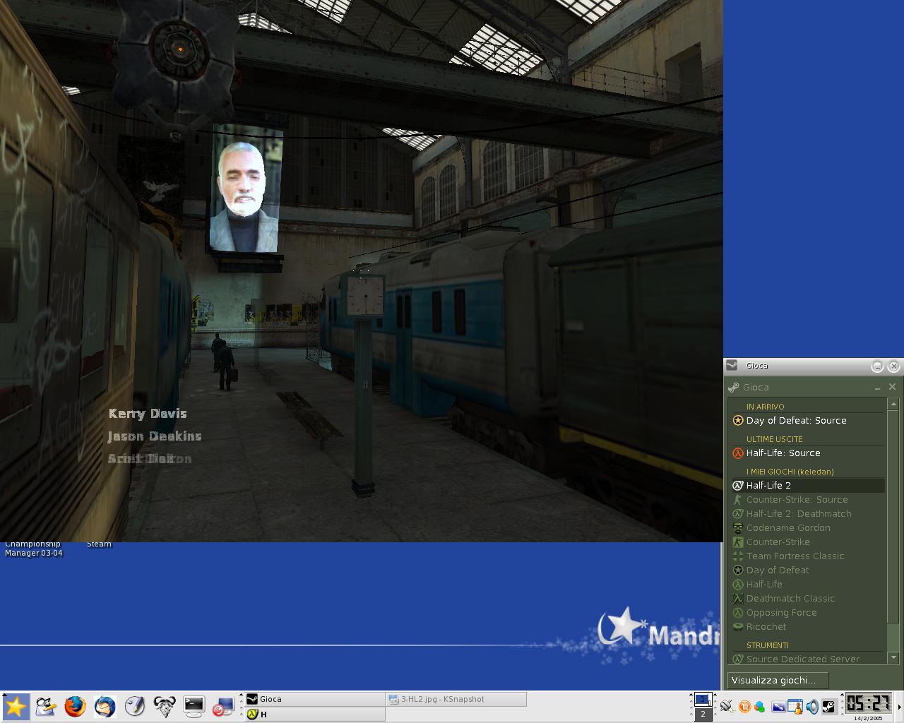Open the terminal from the panel

coord(194,705)
